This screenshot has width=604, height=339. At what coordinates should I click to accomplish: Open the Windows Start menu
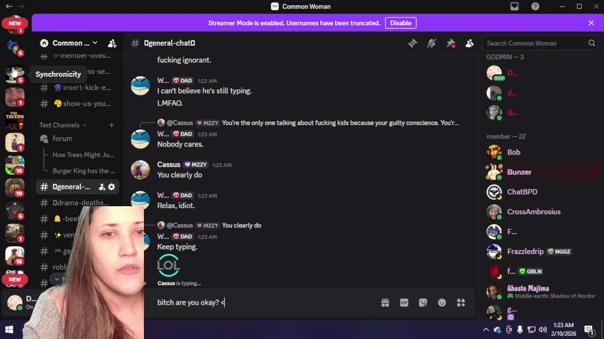click(x=9, y=330)
